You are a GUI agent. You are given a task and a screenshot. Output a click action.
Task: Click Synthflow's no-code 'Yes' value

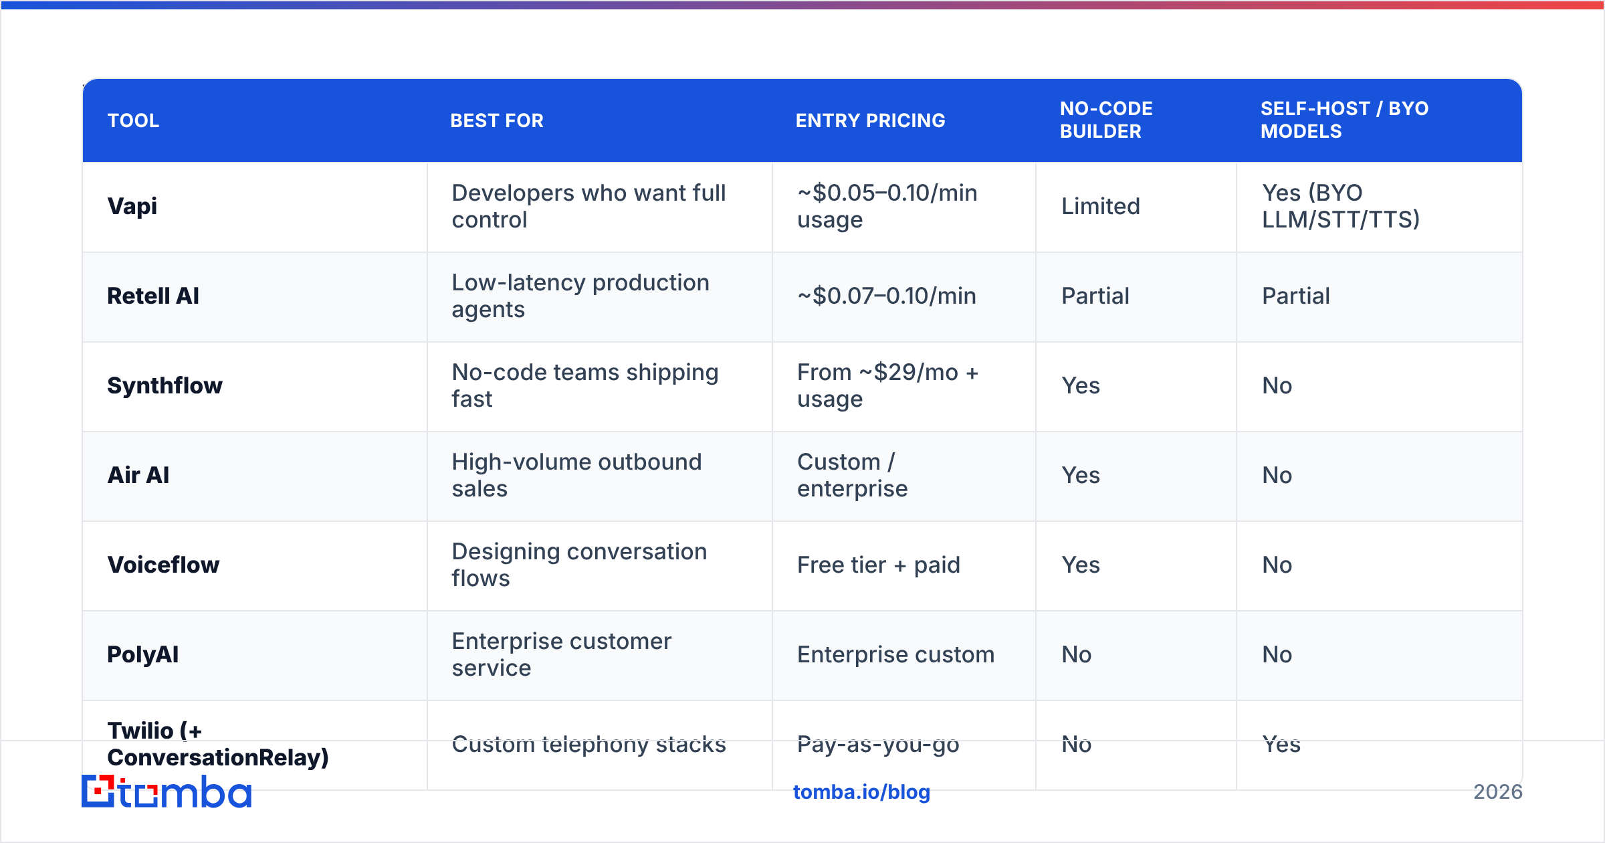pyautogui.click(x=1080, y=385)
